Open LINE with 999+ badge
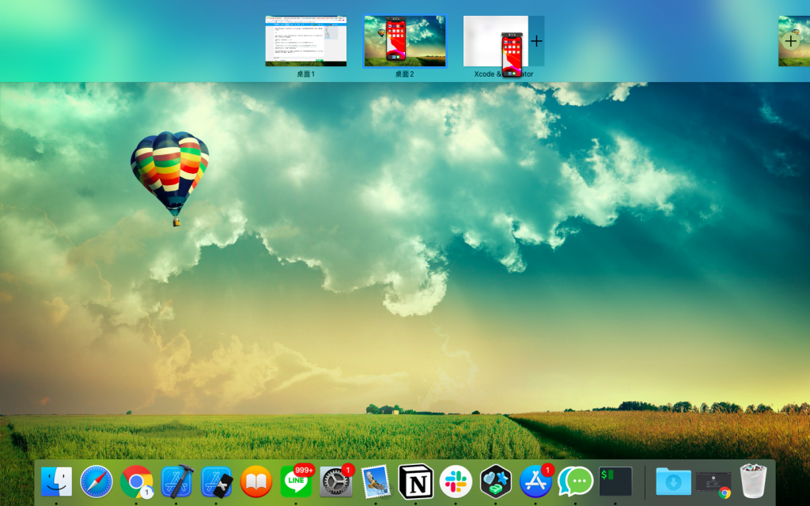Image resolution: width=810 pixels, height=506 pixels. pyautogui.click(x=297, y=481)
